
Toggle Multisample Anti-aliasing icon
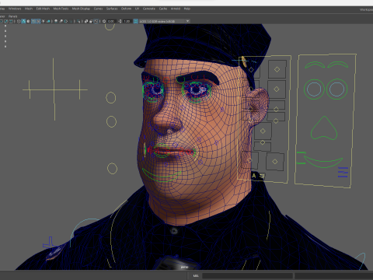click(x=66, y=21)
